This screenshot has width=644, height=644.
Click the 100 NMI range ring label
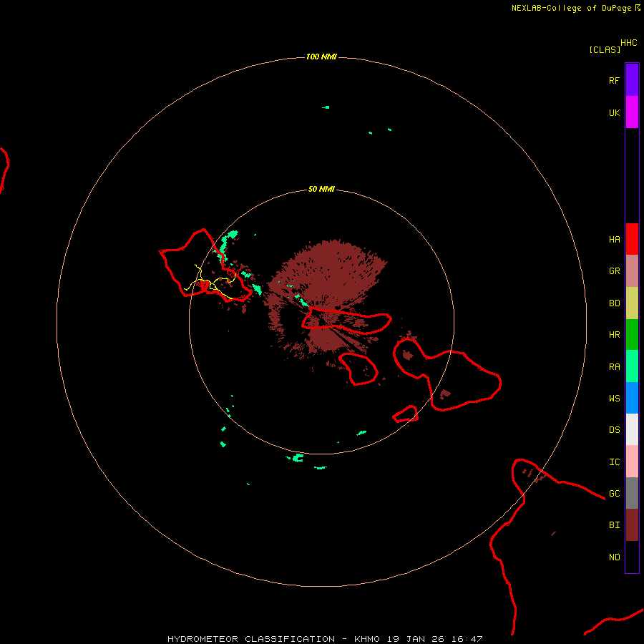[321, 57]
